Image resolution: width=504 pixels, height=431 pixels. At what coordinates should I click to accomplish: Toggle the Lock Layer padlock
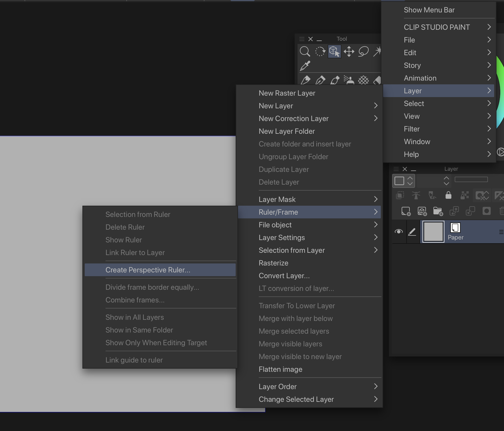pyautogui.click(x=448, y=196)
